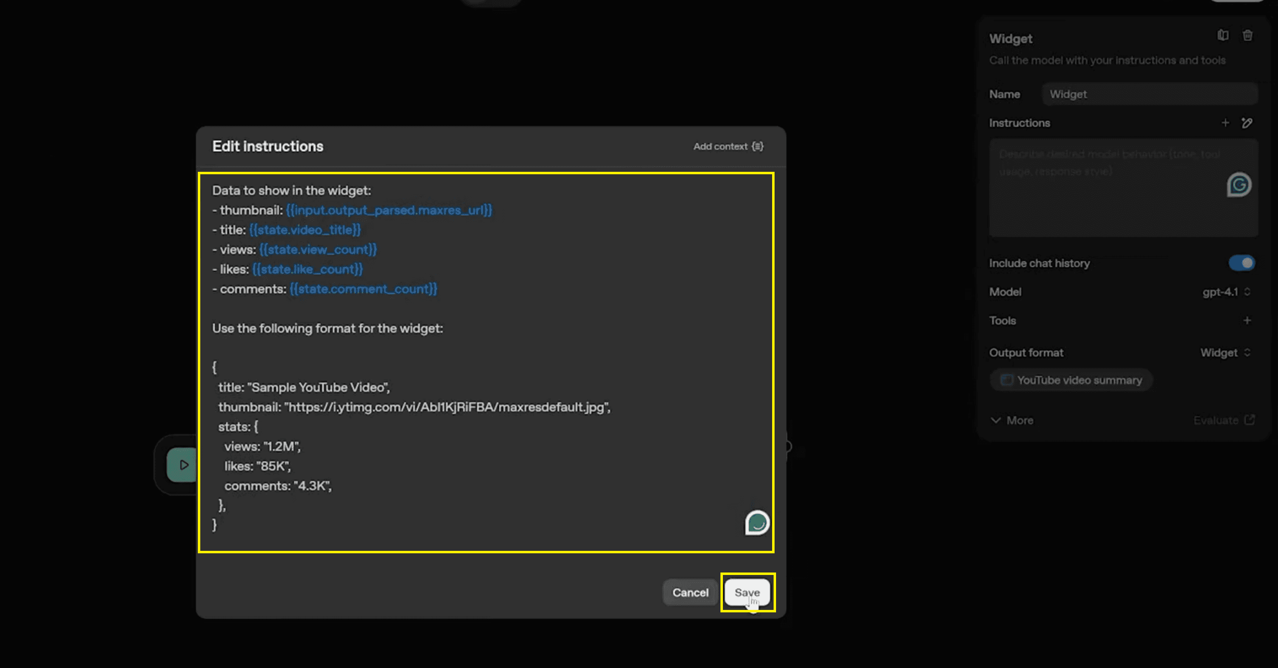The width and height of the screenshot is (1278, 668).
Task: Click the Evaluate external link icon
Action: point(1249,420)
